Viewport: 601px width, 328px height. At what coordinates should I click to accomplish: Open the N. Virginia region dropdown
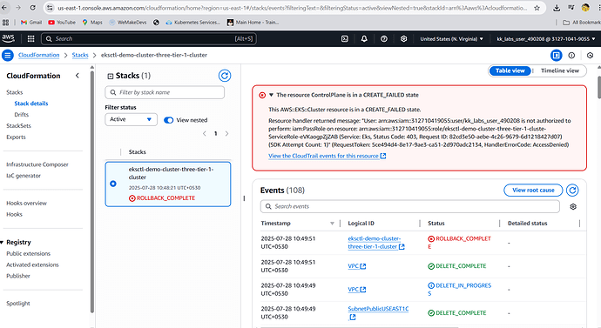coord(451,38)
